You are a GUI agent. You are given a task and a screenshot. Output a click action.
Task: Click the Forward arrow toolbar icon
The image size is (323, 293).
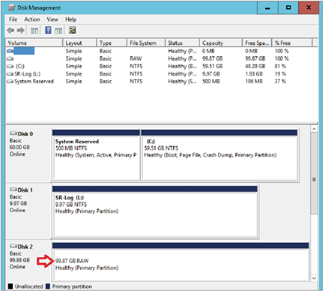click(x=21, y=30)
